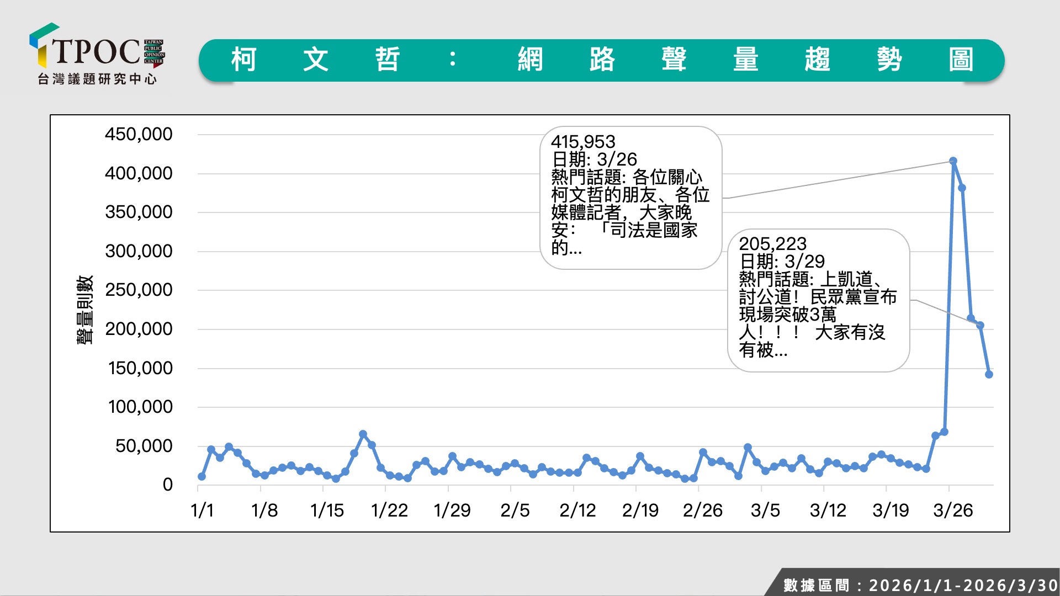Image resolution: width=1060 pixels, height=596 pixels.
Task: Click the 200,000 y-axis label
Action: click(139, 329)
